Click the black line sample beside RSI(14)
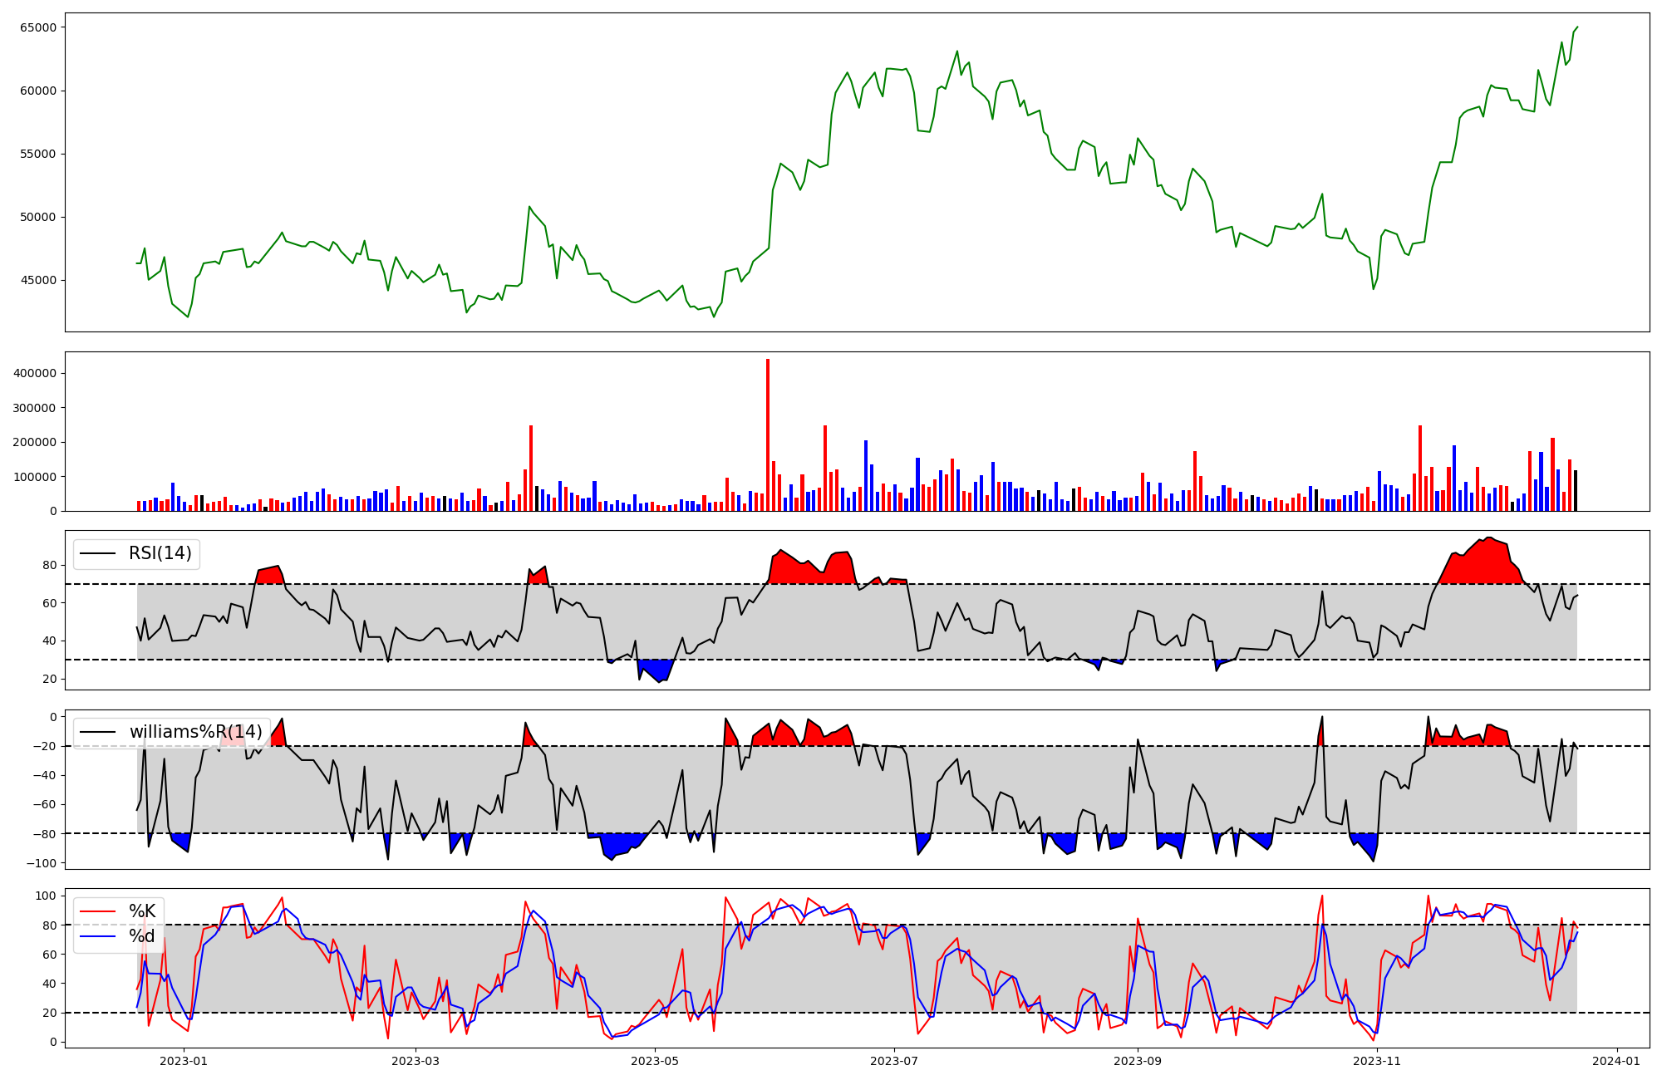 coord(97,553)
